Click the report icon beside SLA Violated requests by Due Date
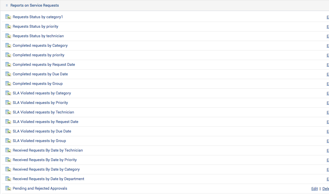Screen dimensions: 329x194 (8, 131)
